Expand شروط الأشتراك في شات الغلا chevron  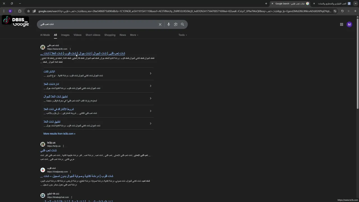tap(150, 111)
